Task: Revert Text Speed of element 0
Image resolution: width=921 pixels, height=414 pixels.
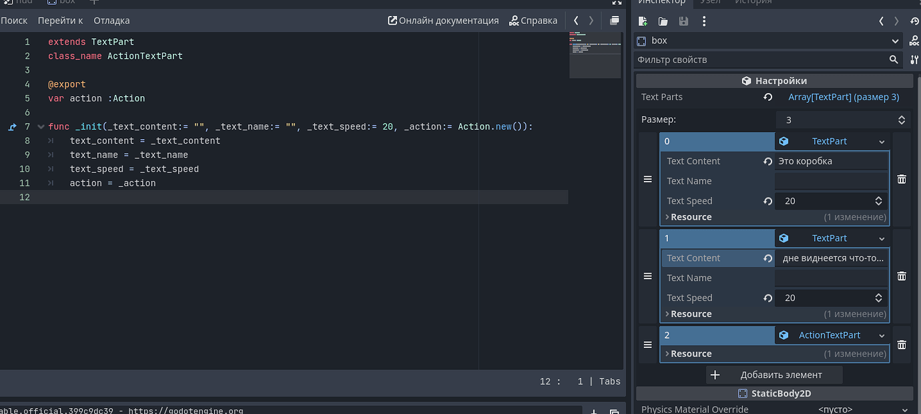Action: click(767, 200)
